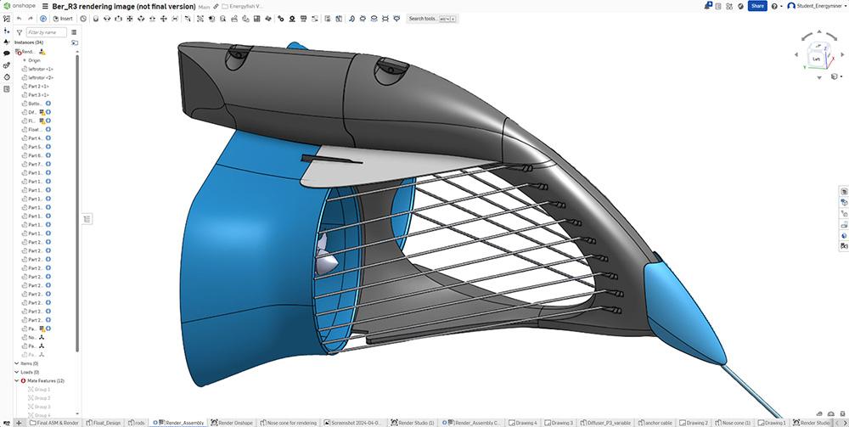
Task: Open the Drawing 3 tab
Action: (x=558, y=423)
